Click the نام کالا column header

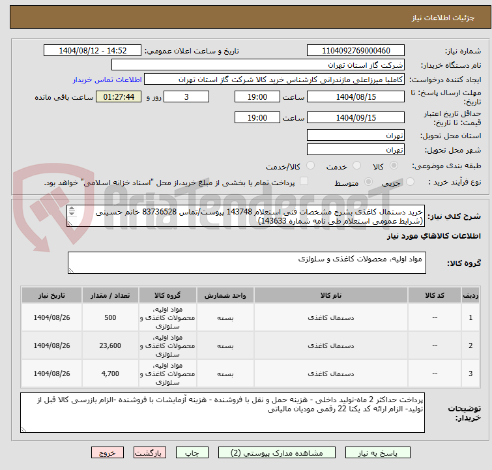[331, 295]
